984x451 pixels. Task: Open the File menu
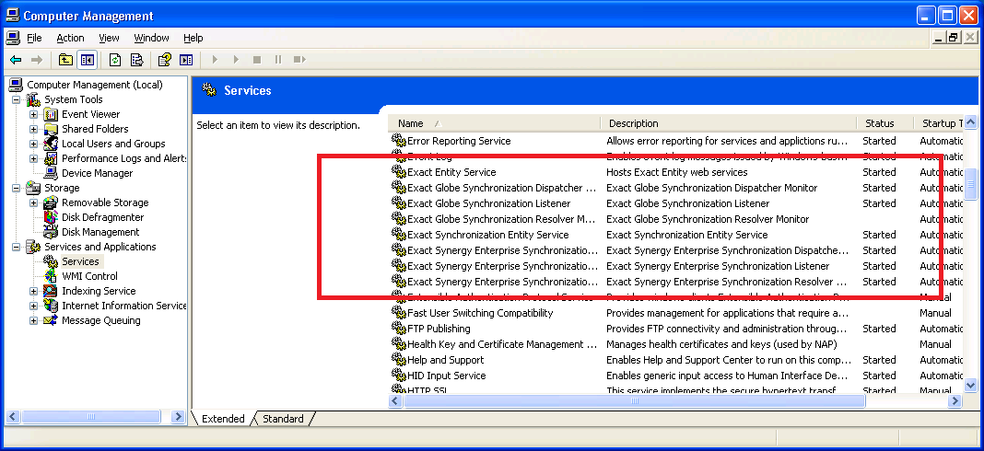[34, 38]
